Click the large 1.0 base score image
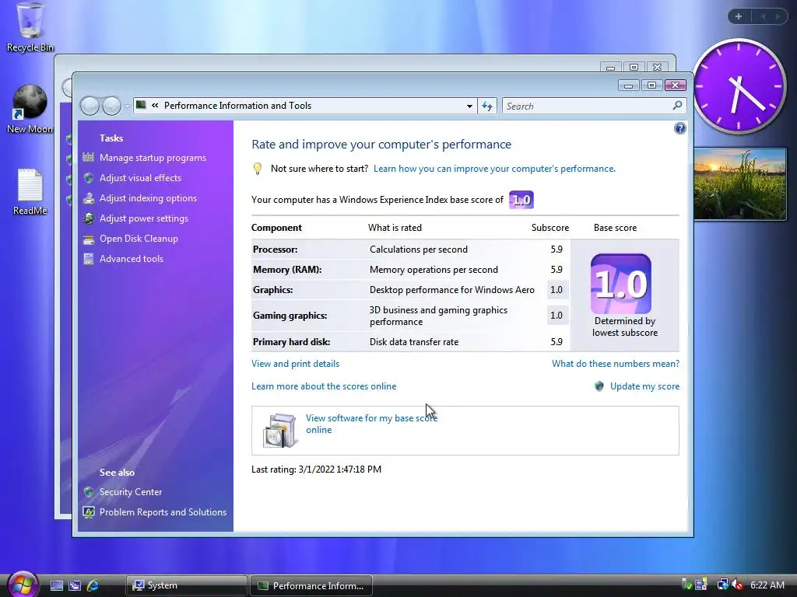 (x=620, y=283)
